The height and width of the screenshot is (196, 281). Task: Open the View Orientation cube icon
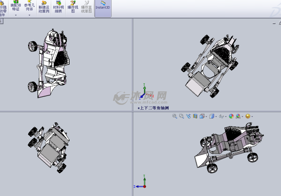pos(202,117)
